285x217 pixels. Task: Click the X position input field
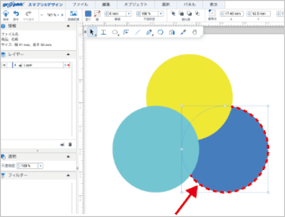pyautogui.click(x=234, y=14)
